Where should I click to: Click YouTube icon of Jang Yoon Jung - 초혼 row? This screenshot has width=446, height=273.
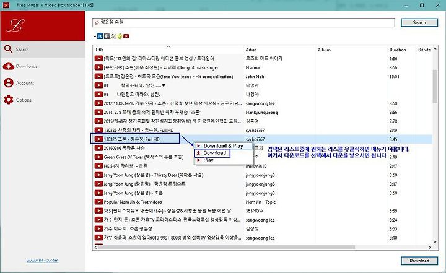[x=98, y=193]
